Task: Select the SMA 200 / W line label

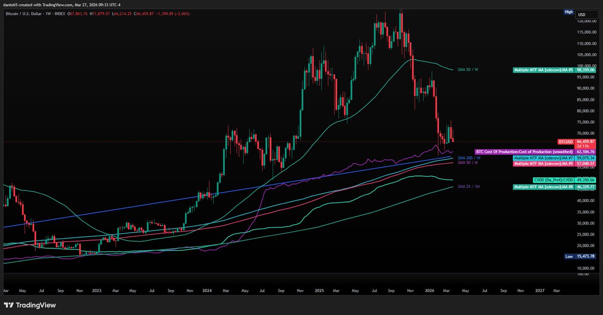Action: pyautogui.click(x=469, y=158)
